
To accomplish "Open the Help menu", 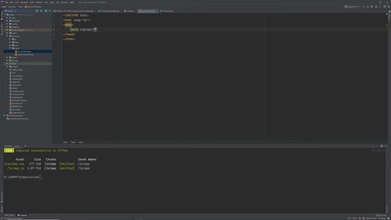I will 71,2.
